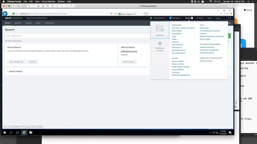257x144 pixels.
Task: Switch to Dashboards tab
Action: pos(49,23)
